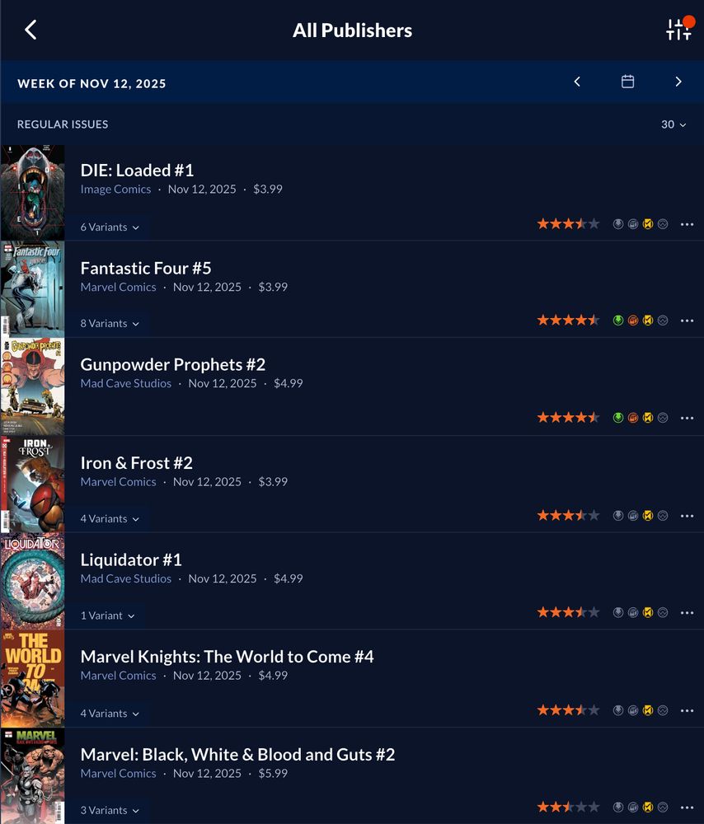Open more options for Liquidator #1
Screen dimensions: 704x824
tap(687, 612)
